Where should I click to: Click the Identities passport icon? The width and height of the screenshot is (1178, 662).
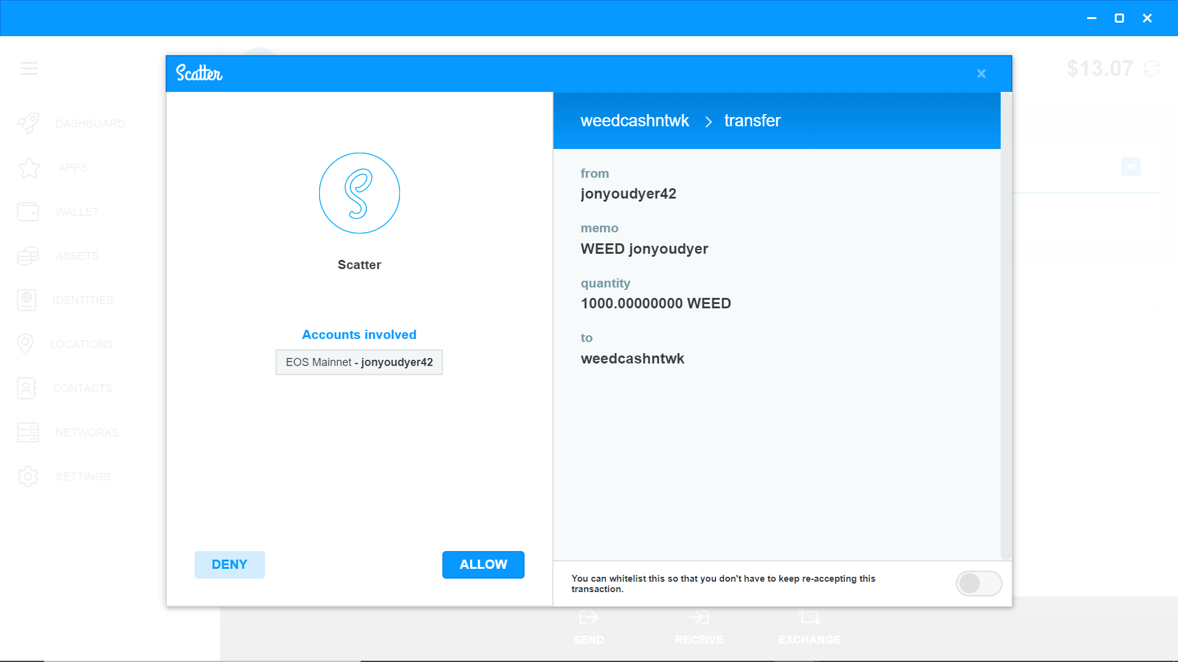coord(27,300)
